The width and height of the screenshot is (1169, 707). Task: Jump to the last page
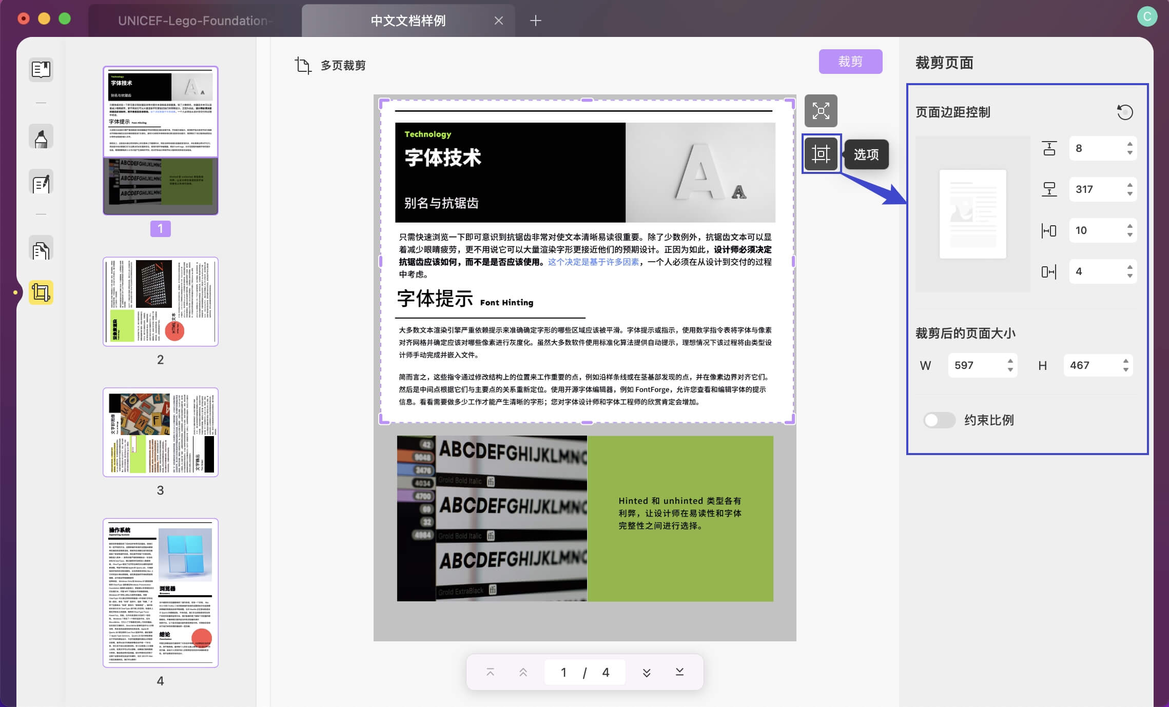click(679, 672)
